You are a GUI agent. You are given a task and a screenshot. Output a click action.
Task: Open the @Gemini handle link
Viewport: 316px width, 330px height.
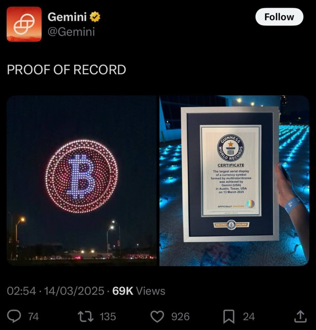[71, 32]
